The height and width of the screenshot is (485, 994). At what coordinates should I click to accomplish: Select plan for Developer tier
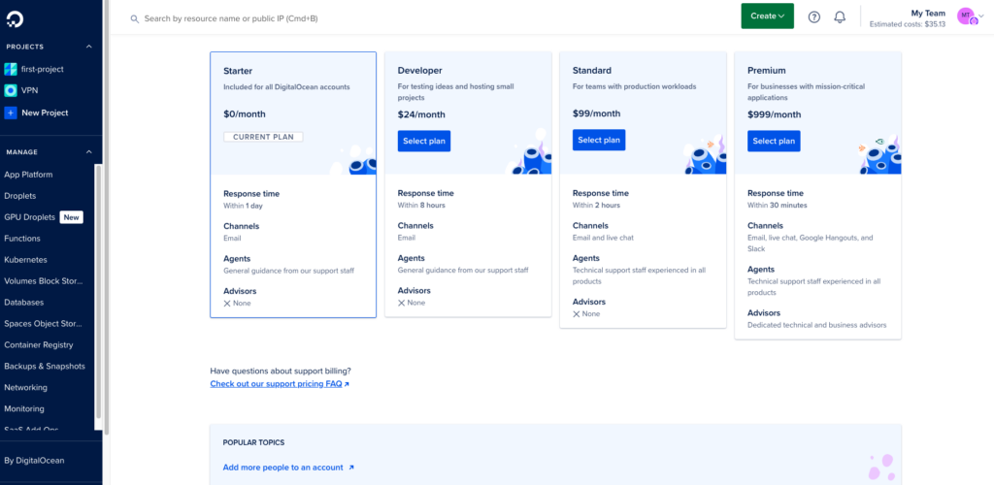[x=424, y=142]
